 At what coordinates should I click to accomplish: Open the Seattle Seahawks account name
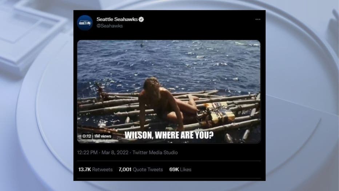tap(117, 19)
